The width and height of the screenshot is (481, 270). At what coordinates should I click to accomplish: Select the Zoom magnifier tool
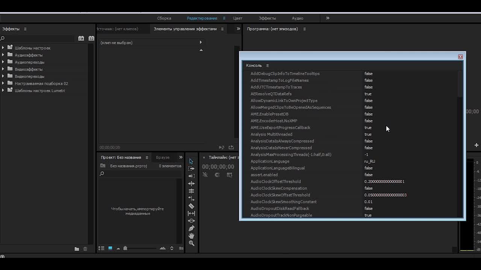[x=191, y=243]
